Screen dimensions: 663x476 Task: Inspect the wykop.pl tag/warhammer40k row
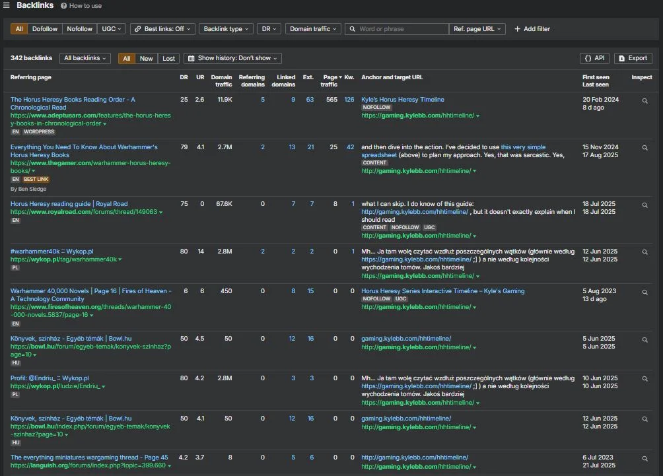(645, 252)
